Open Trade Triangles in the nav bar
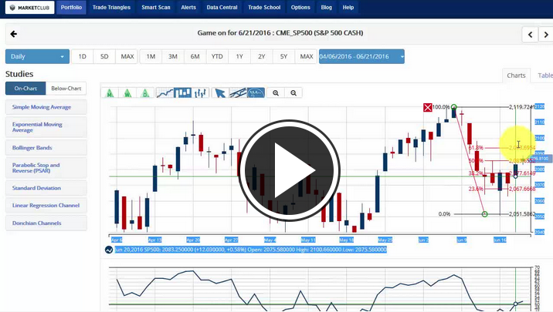Image resolution: width=553 pixels, height=312 pixels. click(111, 8)
